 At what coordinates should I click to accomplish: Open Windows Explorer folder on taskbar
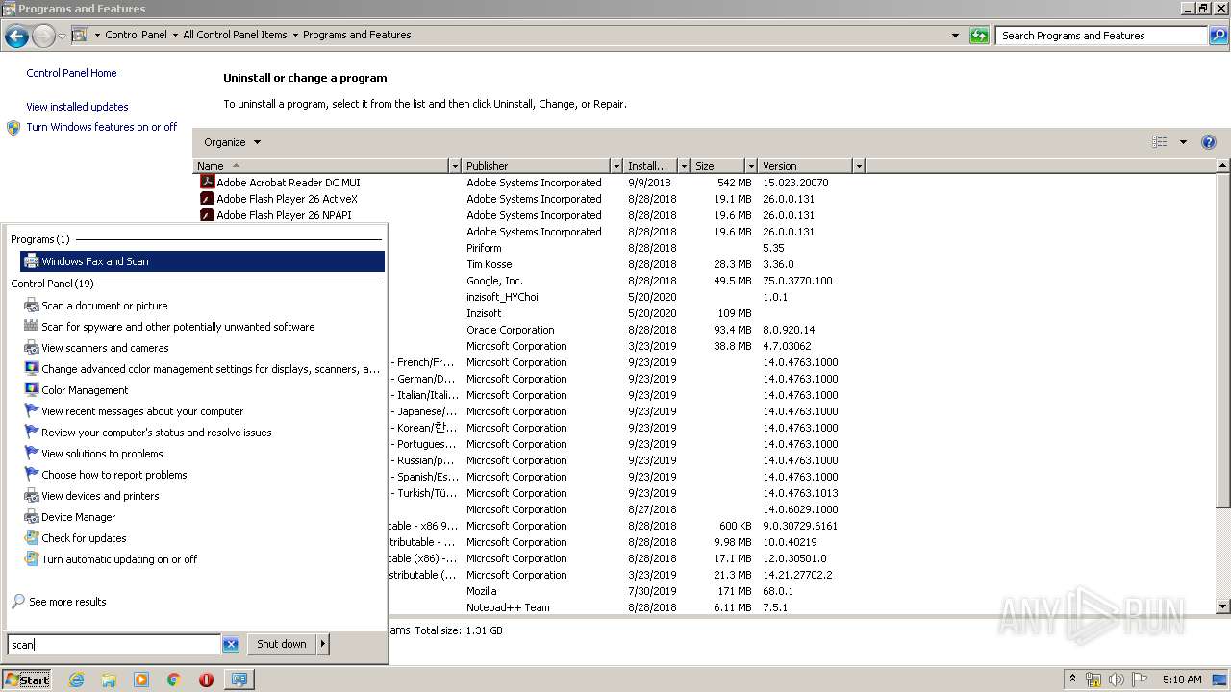point(109,680)
